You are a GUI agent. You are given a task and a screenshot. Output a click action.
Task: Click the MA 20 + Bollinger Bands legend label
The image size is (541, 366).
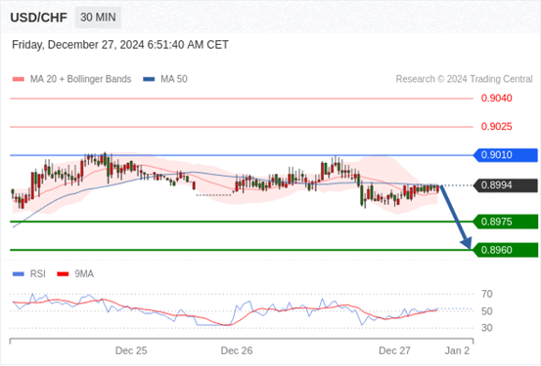point(81,79)
